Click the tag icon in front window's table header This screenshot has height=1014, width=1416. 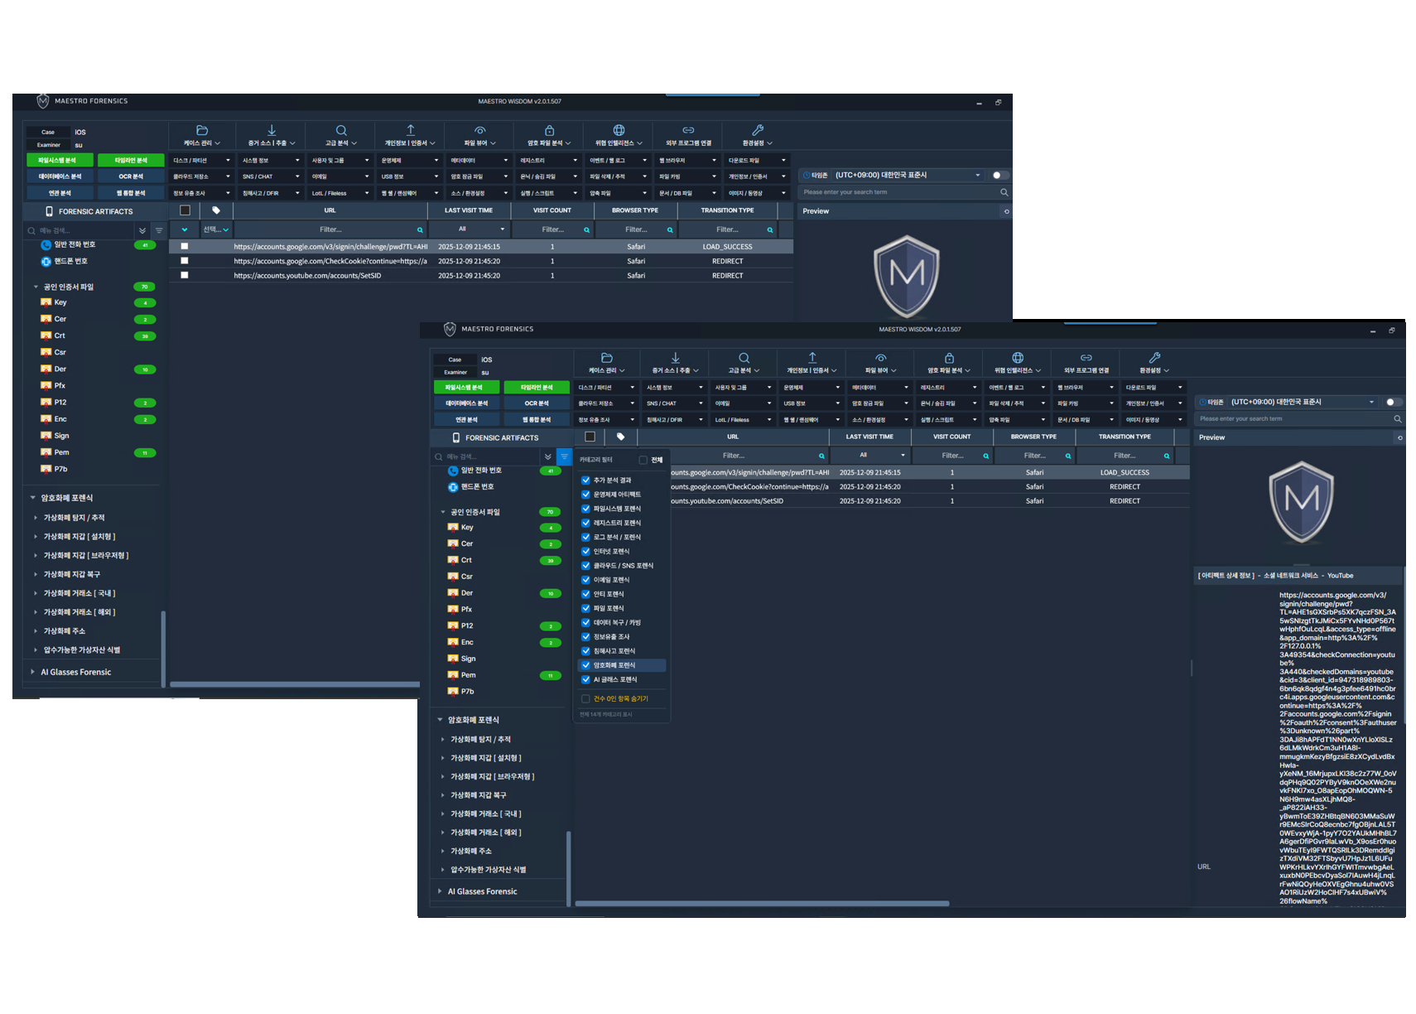click(620, 437)
